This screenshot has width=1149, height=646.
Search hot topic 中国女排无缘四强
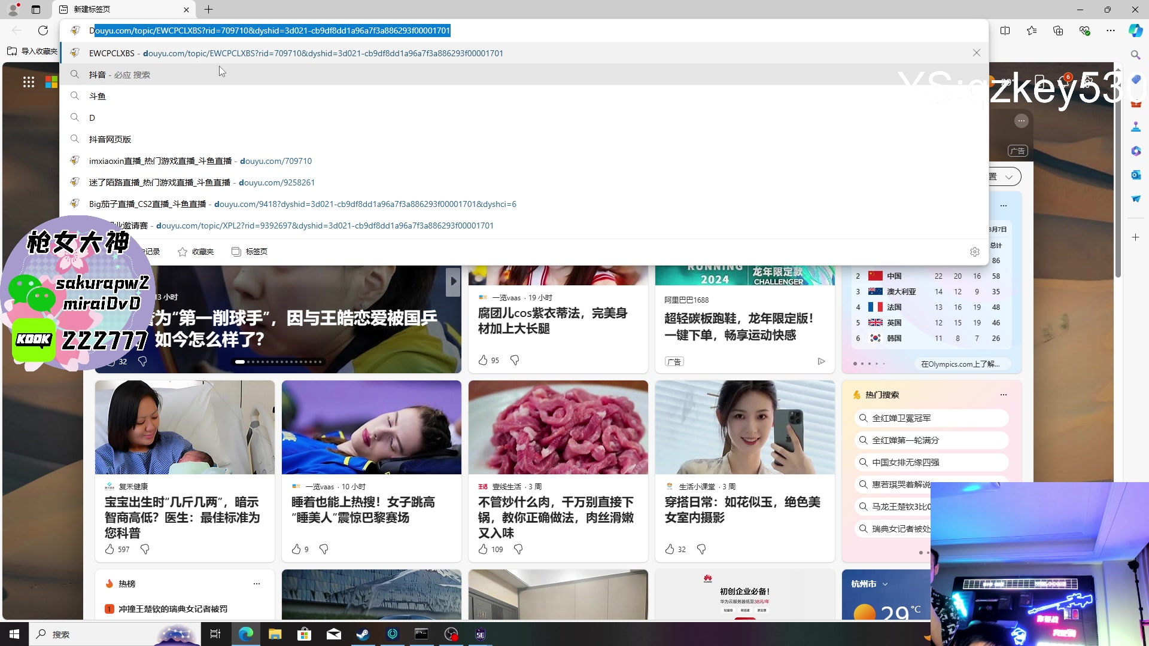[931, 462]
